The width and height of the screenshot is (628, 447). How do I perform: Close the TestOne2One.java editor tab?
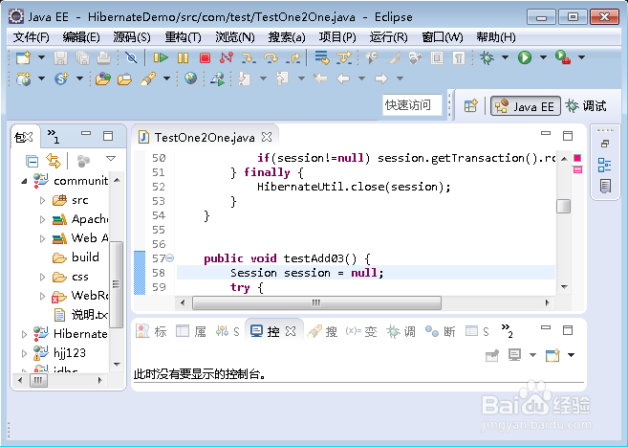coord(267,137)
